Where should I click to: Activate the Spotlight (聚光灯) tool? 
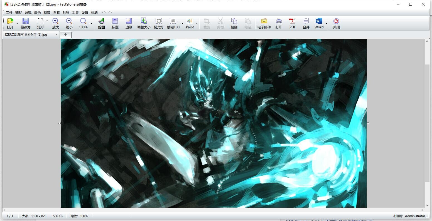[x=158, y=23]
